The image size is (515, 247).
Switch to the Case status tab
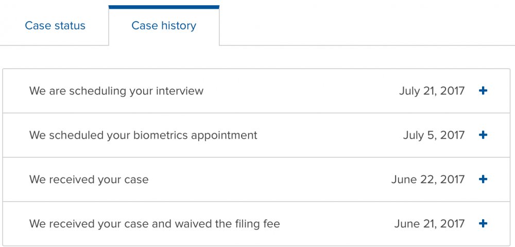(x=55, y=25)
